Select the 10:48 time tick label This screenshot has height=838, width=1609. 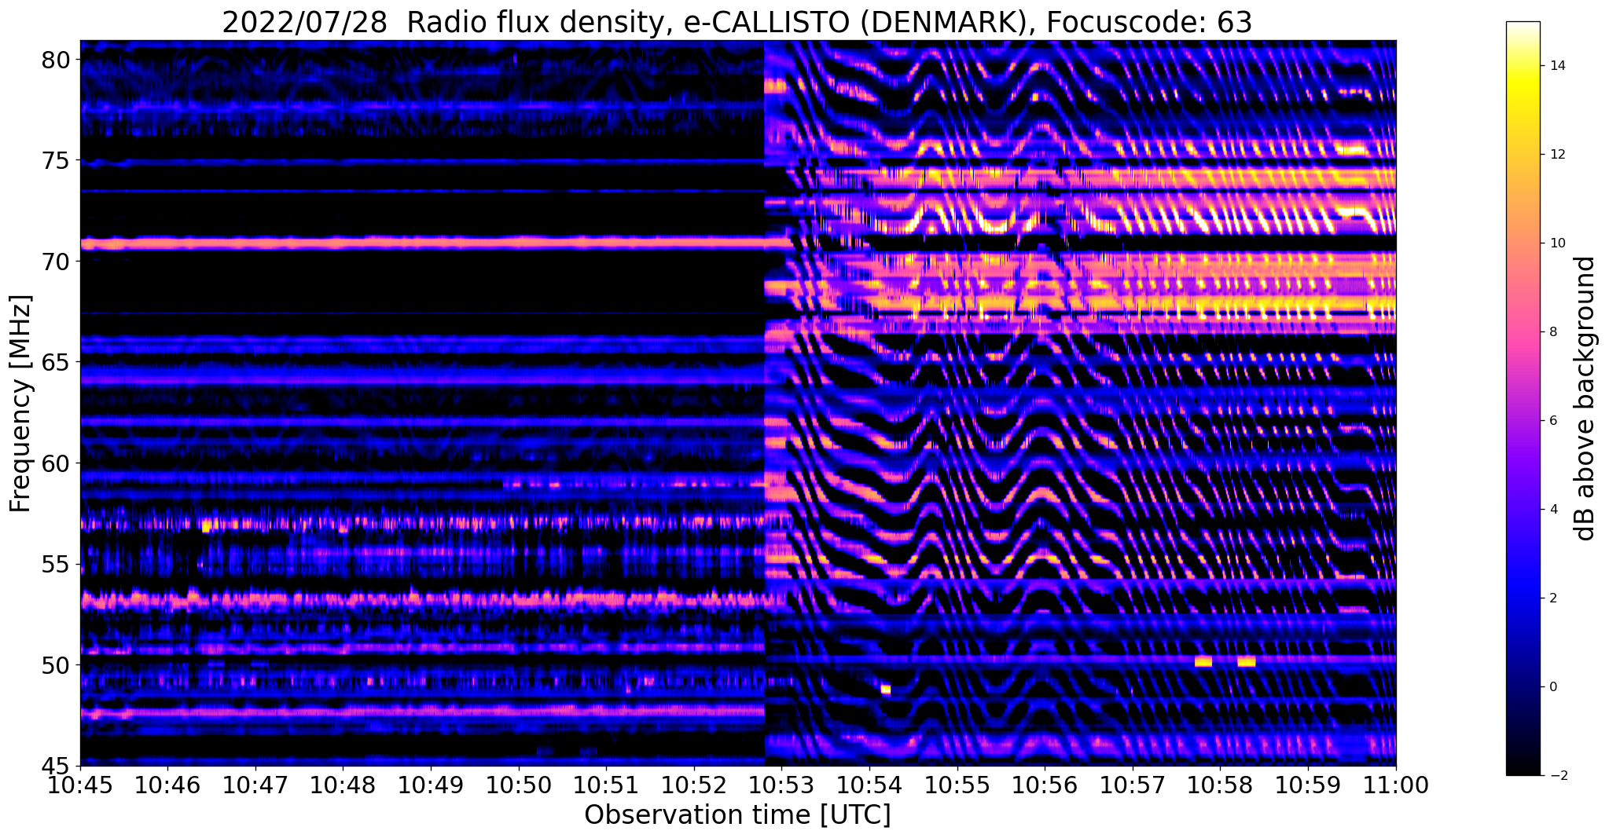click(343, 785)
